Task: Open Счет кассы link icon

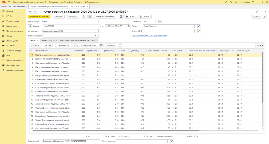Action: point(160,22)
